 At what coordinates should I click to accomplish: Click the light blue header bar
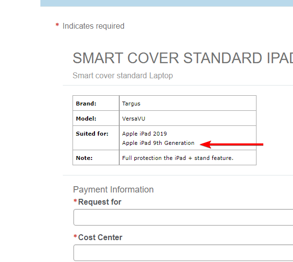click(x=166, y=3)
